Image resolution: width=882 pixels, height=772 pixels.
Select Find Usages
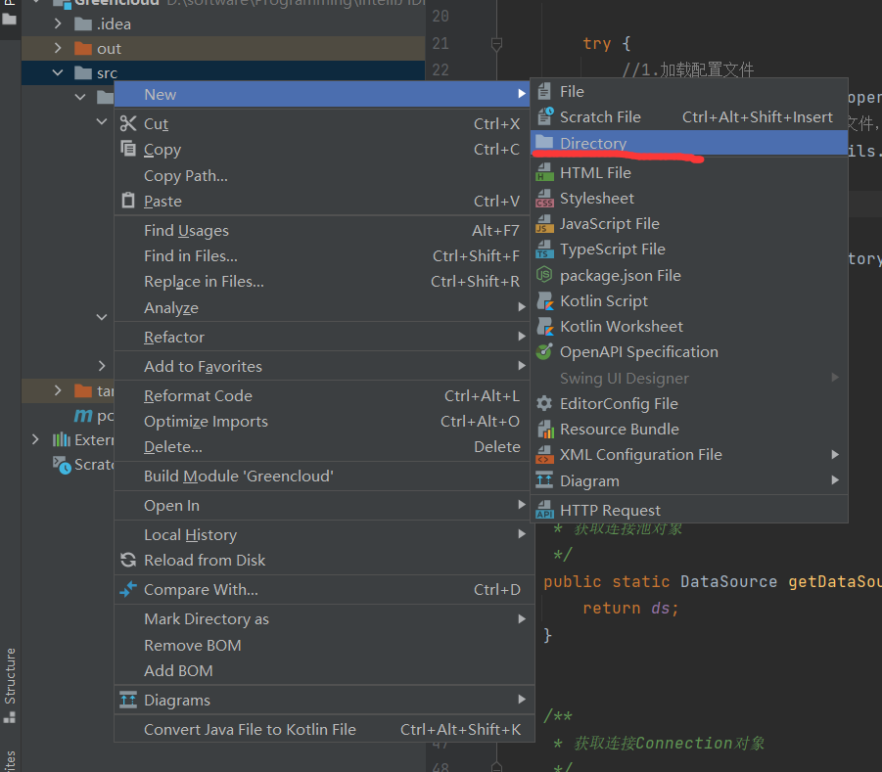pos(324,231)
